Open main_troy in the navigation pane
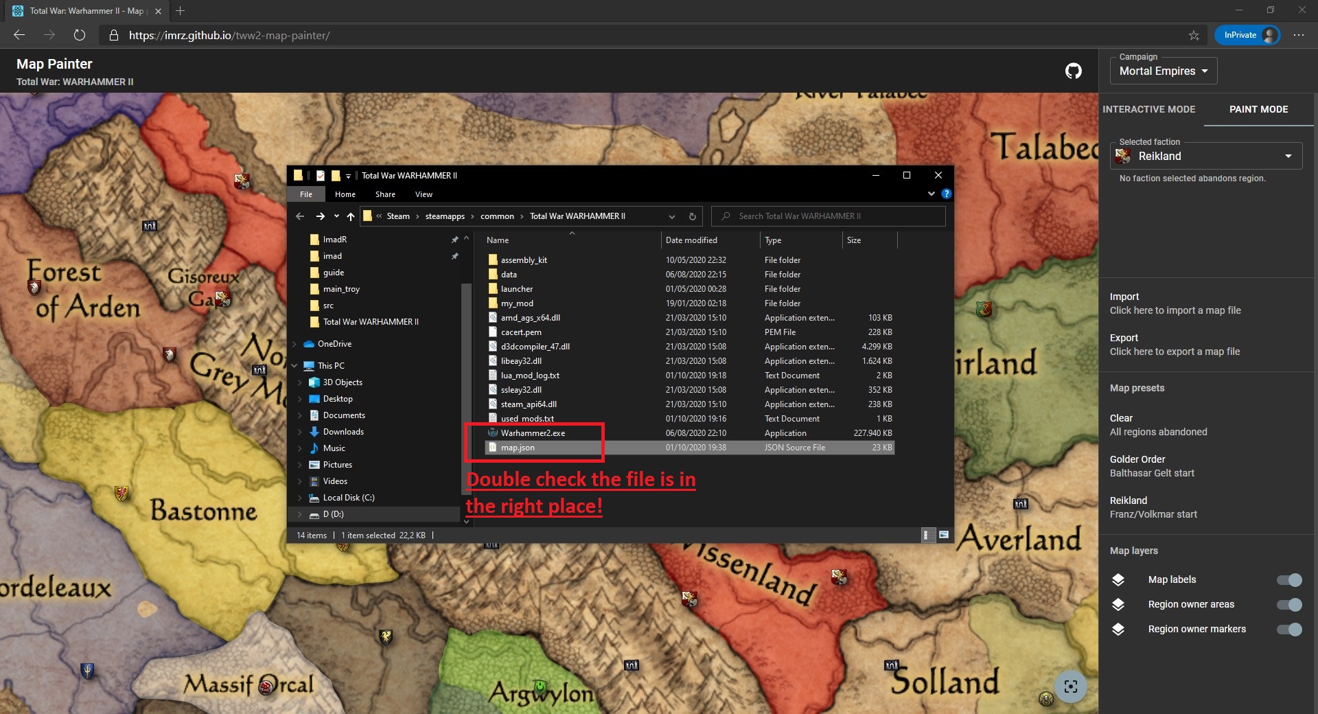The image size is (1318, 714). [x=341, y=288]
